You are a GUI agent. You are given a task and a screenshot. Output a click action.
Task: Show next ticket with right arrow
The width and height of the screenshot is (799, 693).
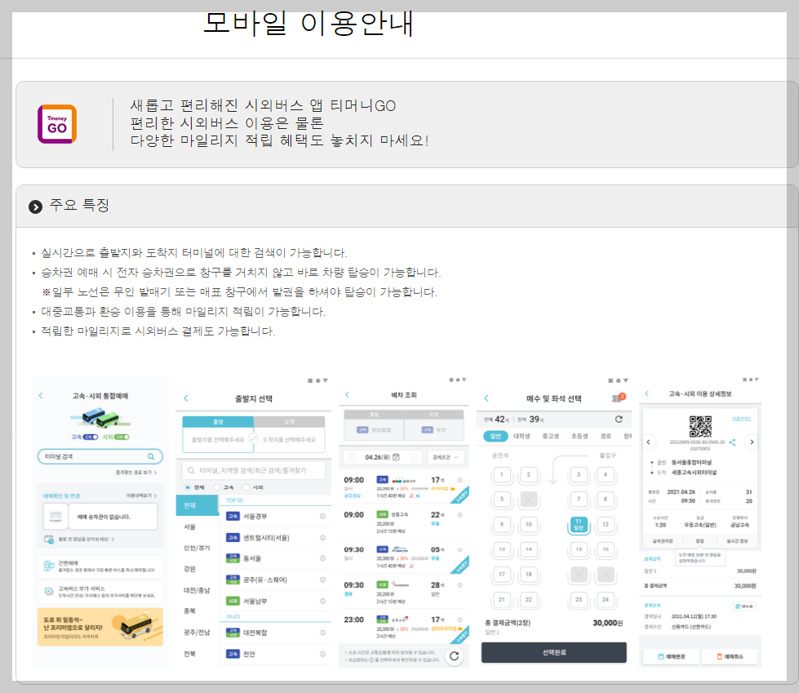[752, 442]
